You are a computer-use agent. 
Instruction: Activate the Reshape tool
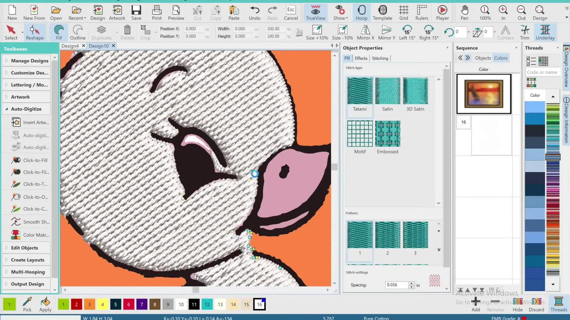pos(35,33)
